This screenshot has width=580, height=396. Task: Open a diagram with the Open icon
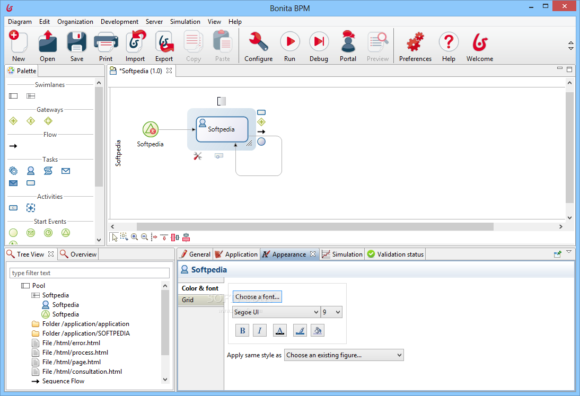coord(47,47)
